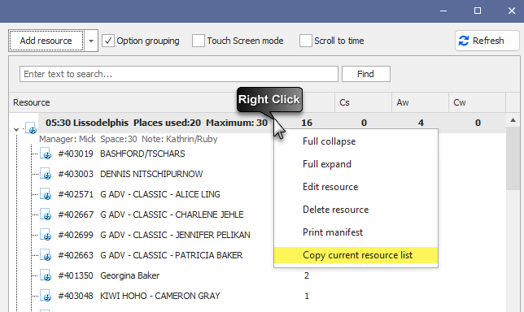Click the Cs column header
This screenshot has height=312, width=524.
click(363, 102)
